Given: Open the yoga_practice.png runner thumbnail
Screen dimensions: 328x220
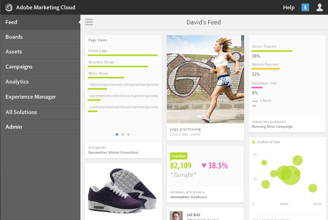Looking at the screenshot, I should tap(205, 79).
